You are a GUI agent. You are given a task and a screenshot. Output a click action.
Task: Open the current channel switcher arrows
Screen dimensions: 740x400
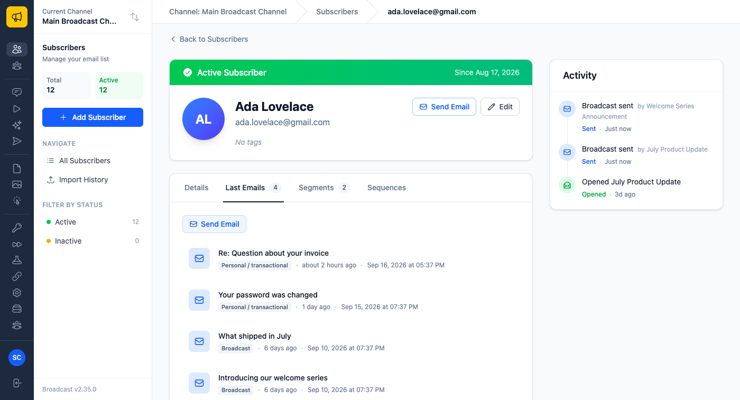tap(135, 17)
